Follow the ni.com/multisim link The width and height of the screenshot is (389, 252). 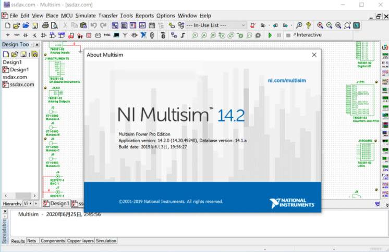click(x=287, y=81)
